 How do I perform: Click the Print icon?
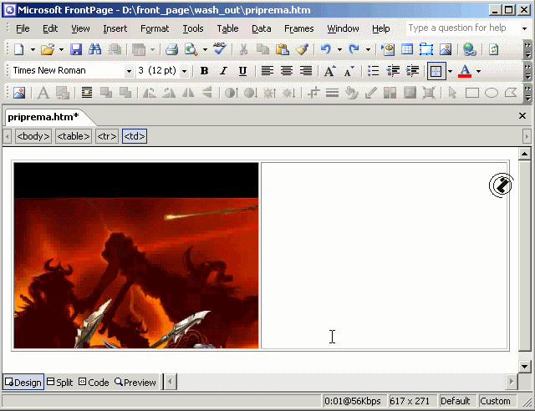[171, 50]
